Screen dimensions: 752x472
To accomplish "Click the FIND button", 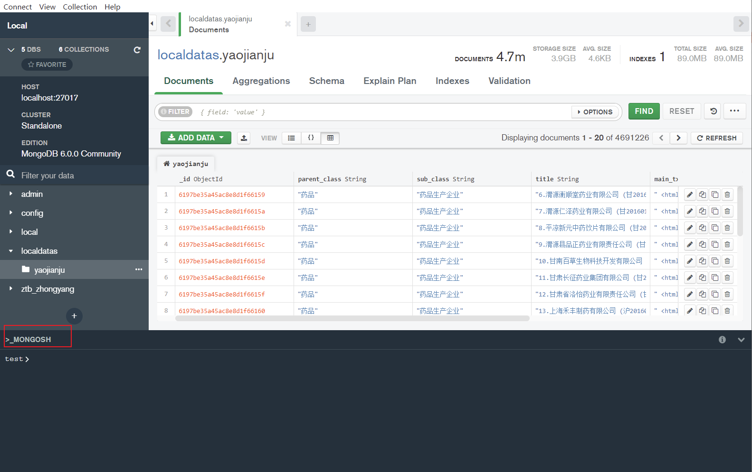I will pos(644,111).
